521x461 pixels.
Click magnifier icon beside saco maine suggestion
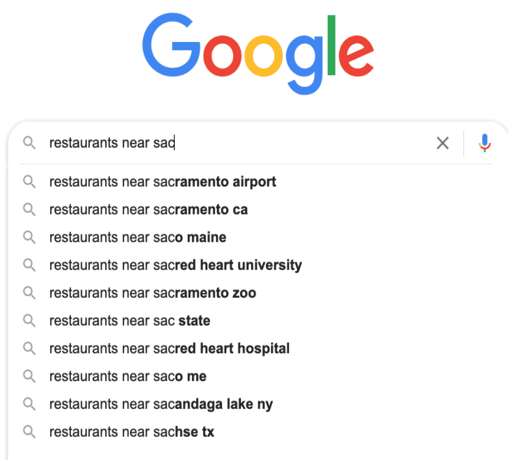pyautogui.click(x=29, y=237)
